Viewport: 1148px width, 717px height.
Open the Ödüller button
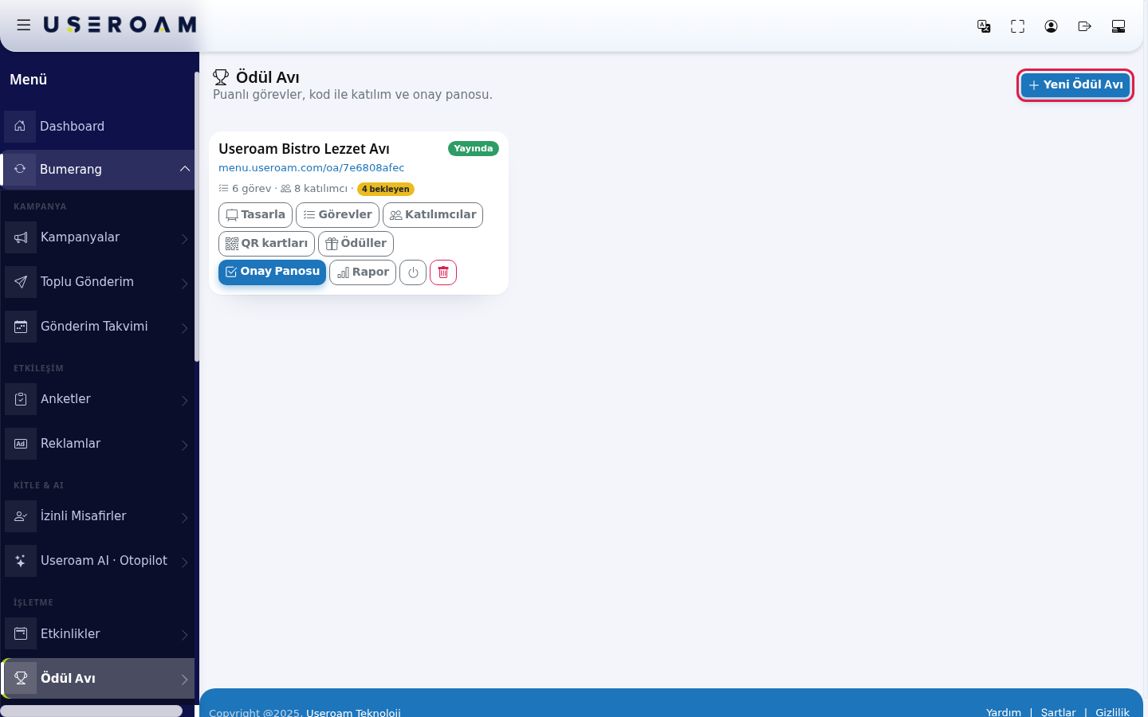click(x=356, y=244)
